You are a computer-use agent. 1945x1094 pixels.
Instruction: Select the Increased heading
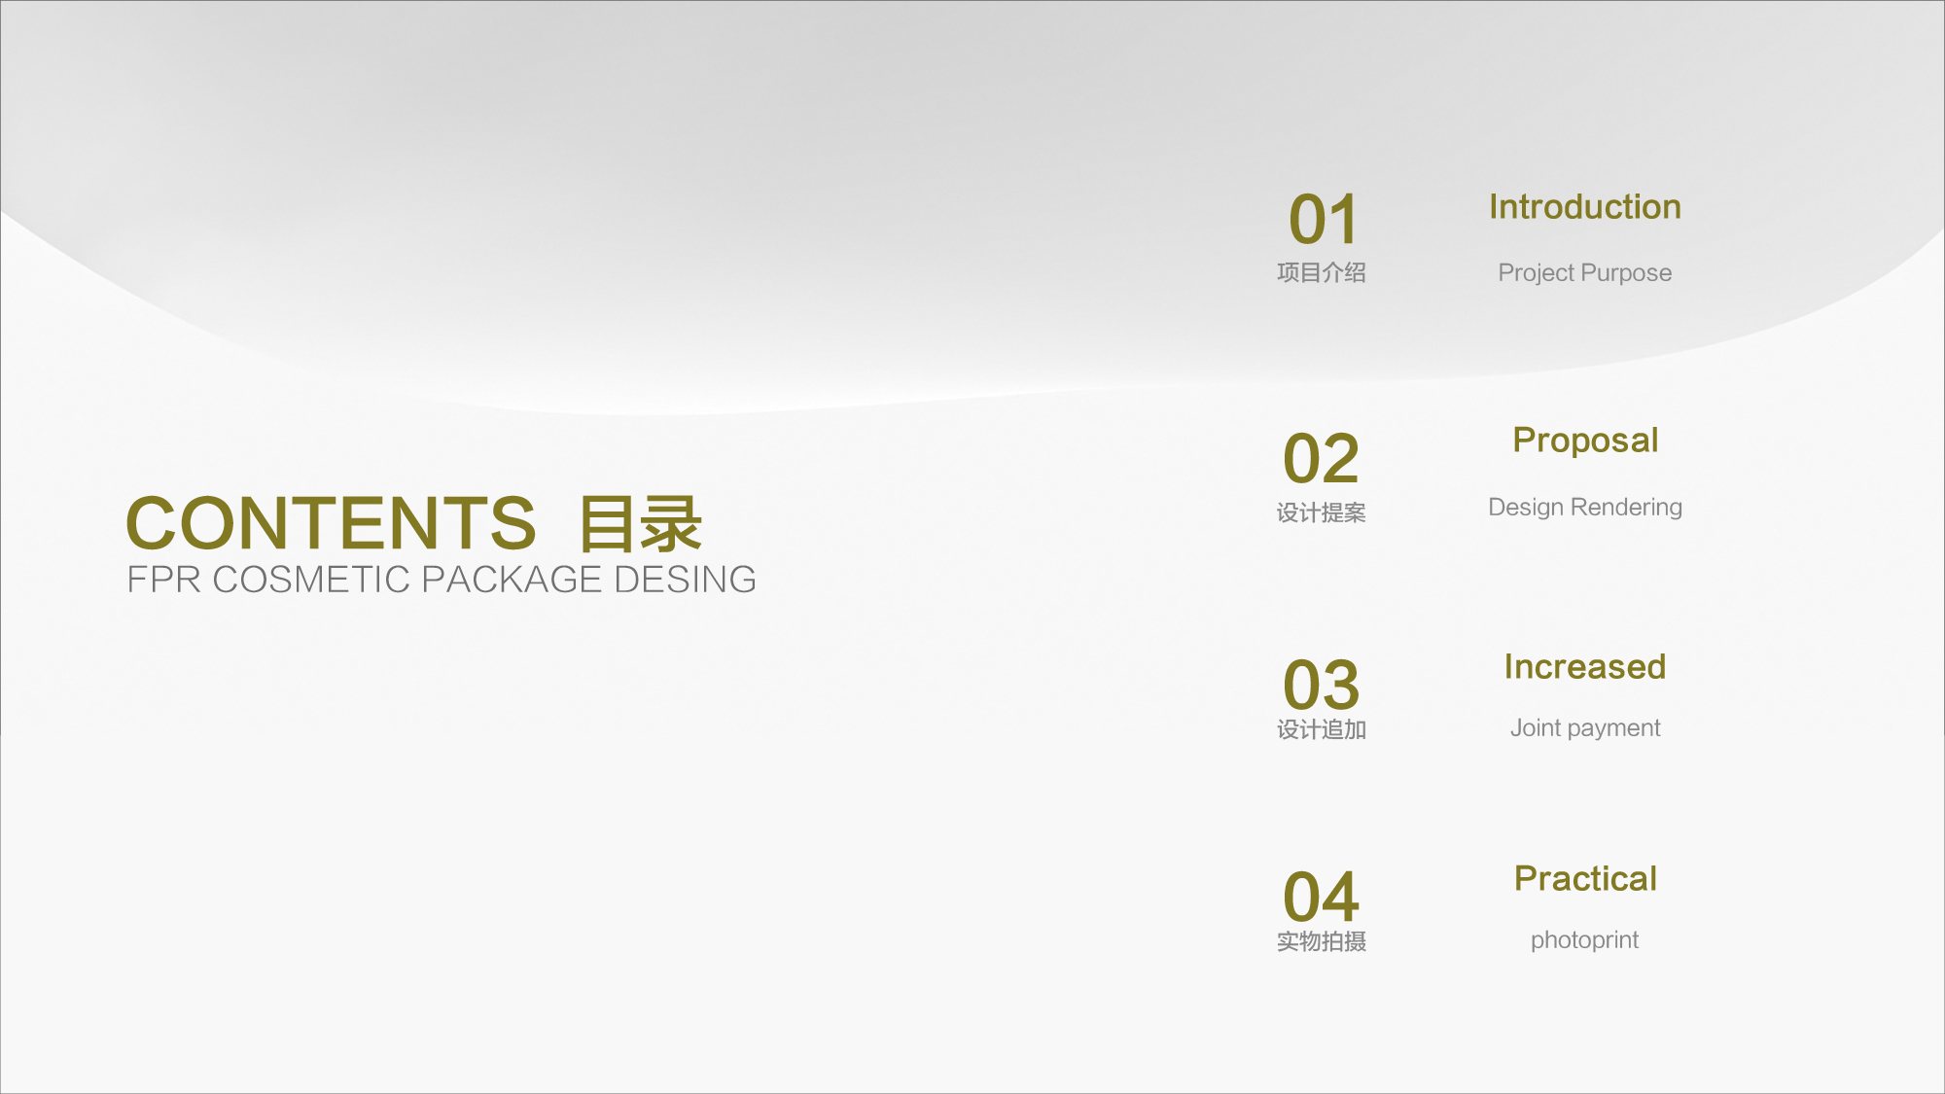click(x=1585, y=667)
